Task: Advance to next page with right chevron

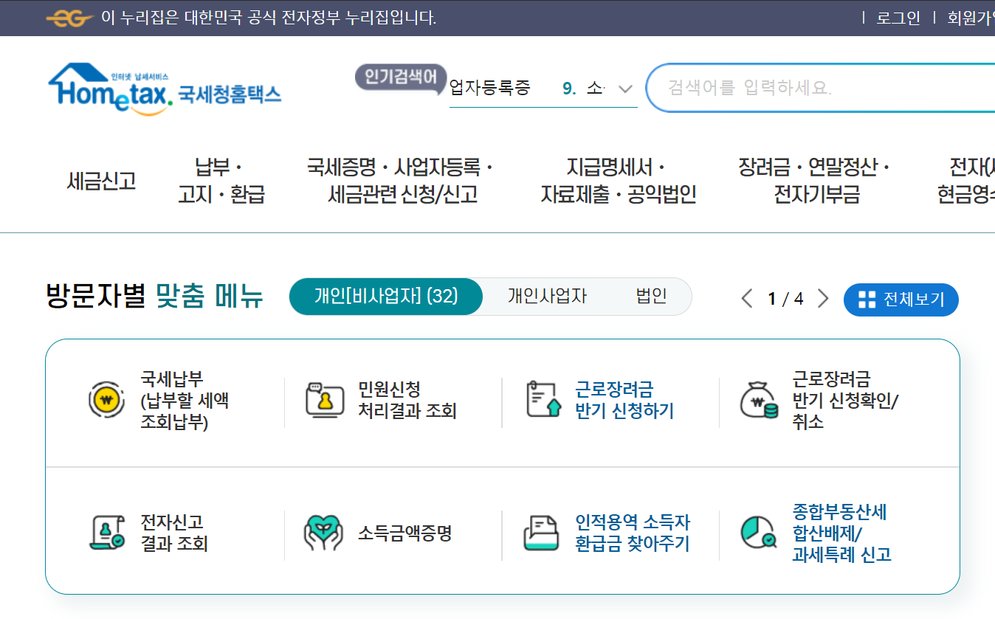Action: pos(823,298)
